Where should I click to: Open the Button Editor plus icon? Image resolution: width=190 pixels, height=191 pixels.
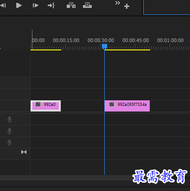(127, 6)
